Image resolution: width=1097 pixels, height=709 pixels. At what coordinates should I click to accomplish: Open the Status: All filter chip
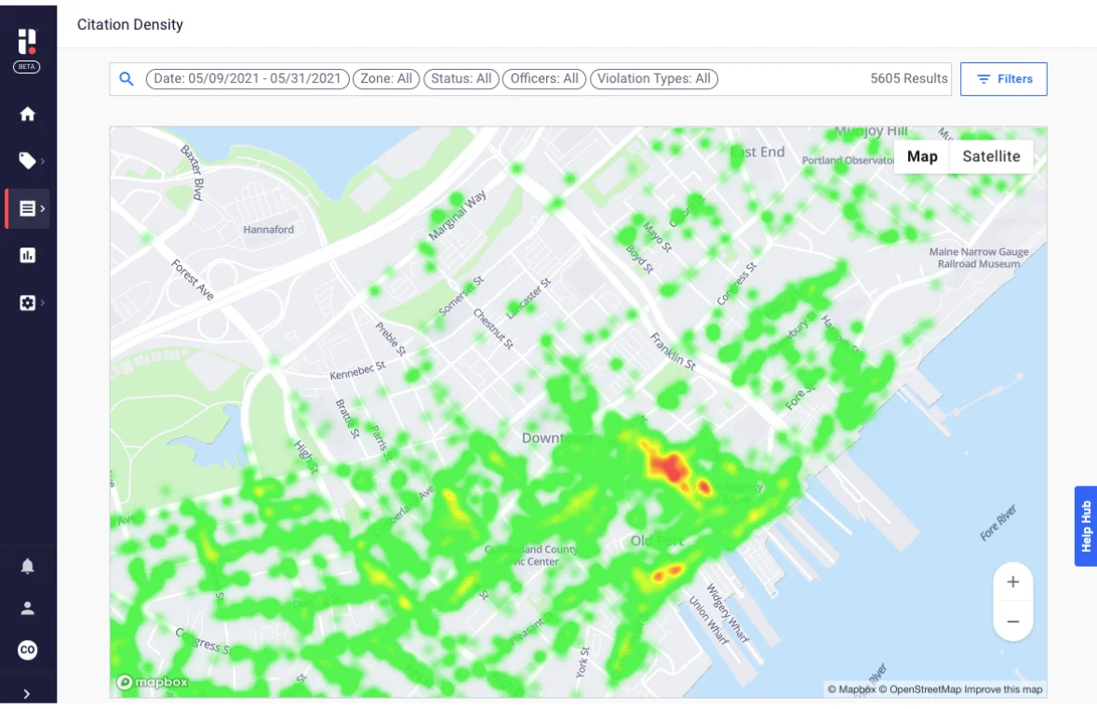point(462,79)
